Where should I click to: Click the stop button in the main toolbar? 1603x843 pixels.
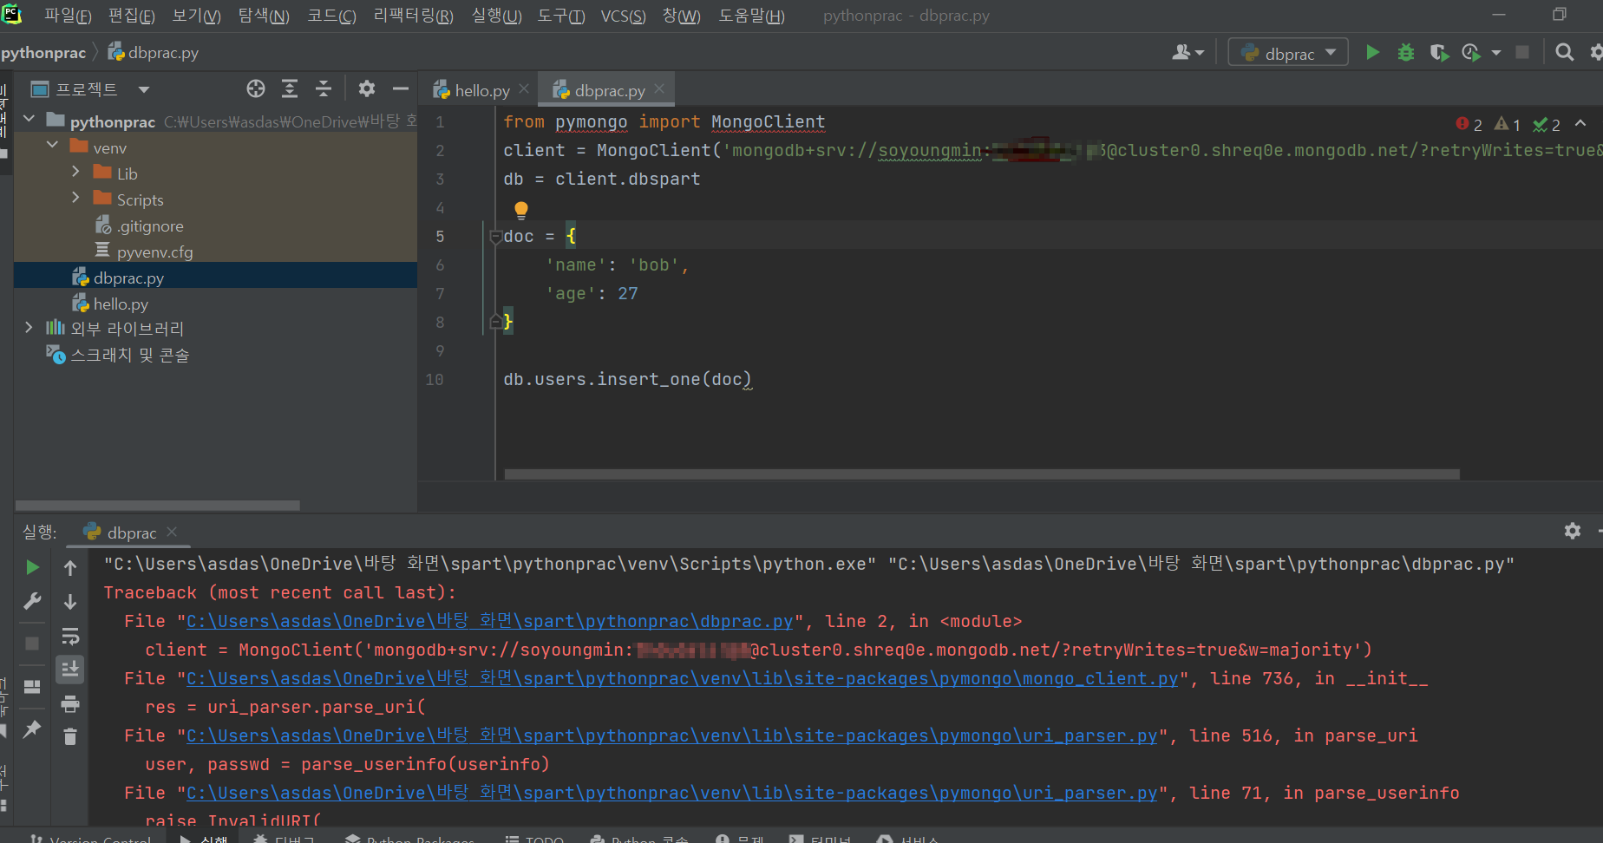point(1522,53)
